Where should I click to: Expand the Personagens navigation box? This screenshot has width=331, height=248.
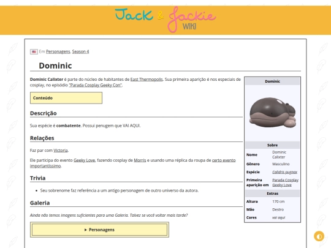click(99, 230)
